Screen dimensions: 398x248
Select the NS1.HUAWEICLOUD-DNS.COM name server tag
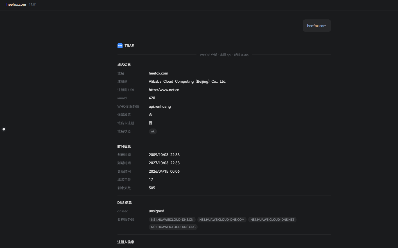coord(222,220)
